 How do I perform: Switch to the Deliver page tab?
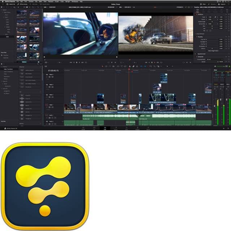point(148,128)
